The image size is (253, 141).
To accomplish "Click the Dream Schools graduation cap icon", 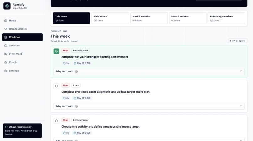I will click(6, 29).
